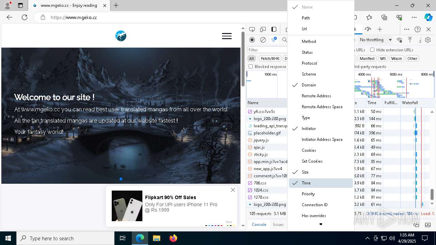Click the record network log button
This screenshot has width=436, height=245.
pos(252,40)
